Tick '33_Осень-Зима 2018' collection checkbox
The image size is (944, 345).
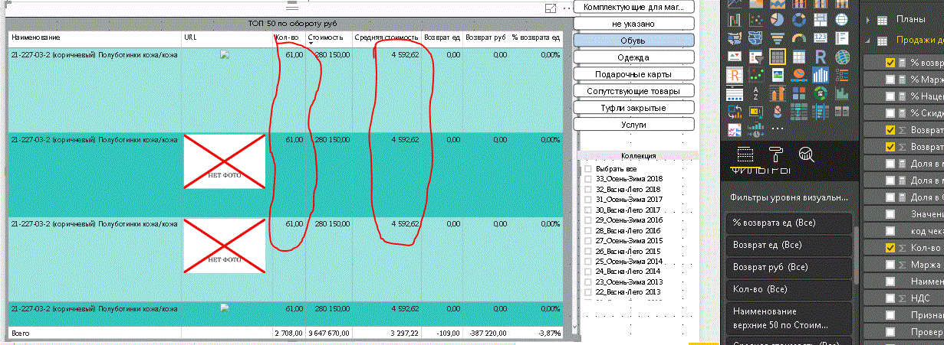588,178
